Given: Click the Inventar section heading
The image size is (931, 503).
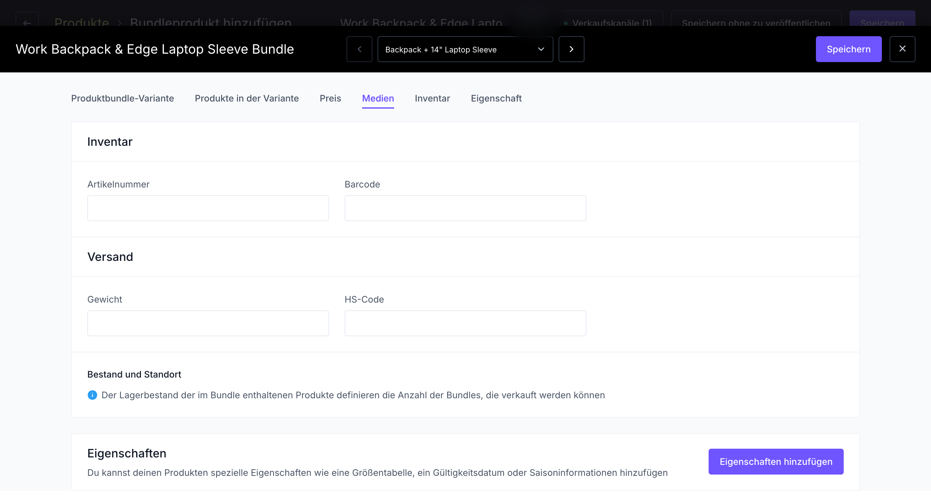Looking at the screenshot, I should (x=110, y=142).
